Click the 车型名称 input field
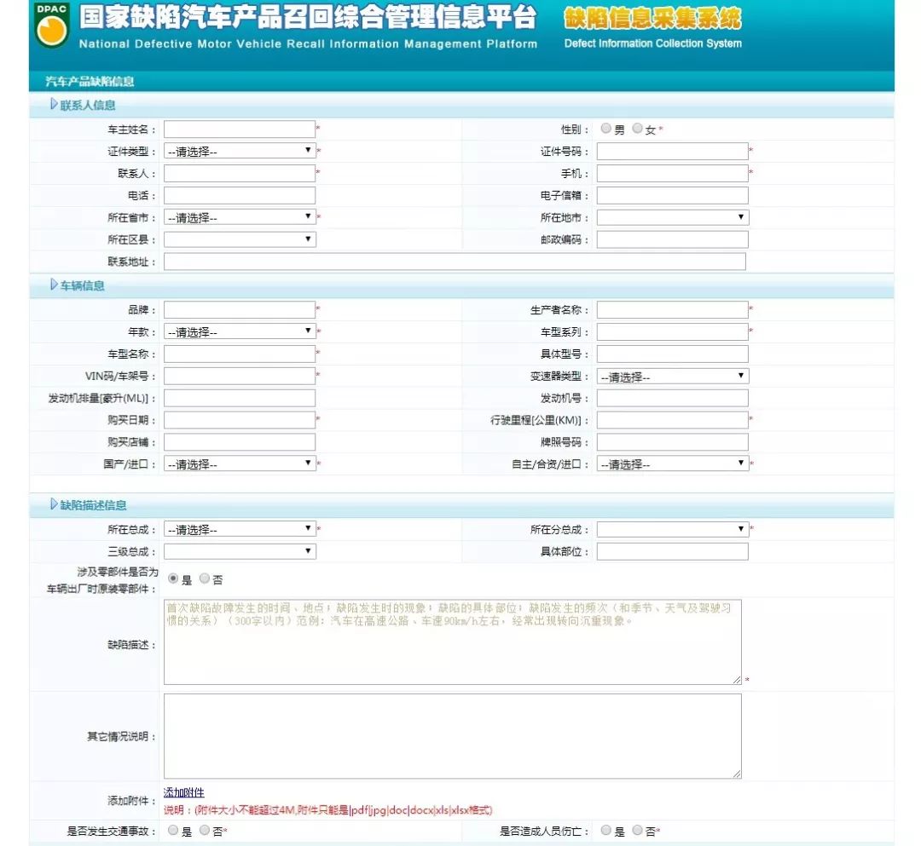921x846 pixels. pyautogui.click(x=240, y=354)
